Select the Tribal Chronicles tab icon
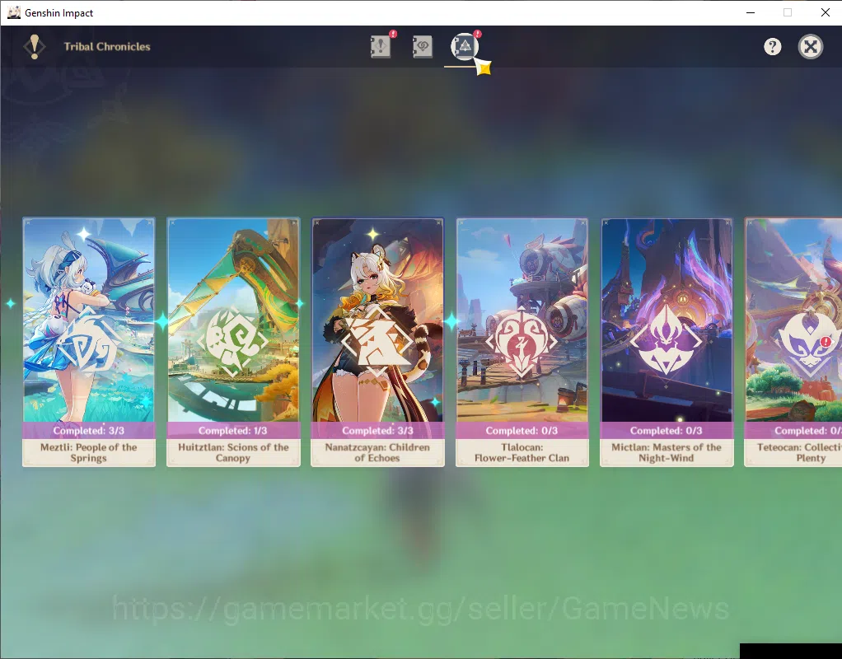 465,46
